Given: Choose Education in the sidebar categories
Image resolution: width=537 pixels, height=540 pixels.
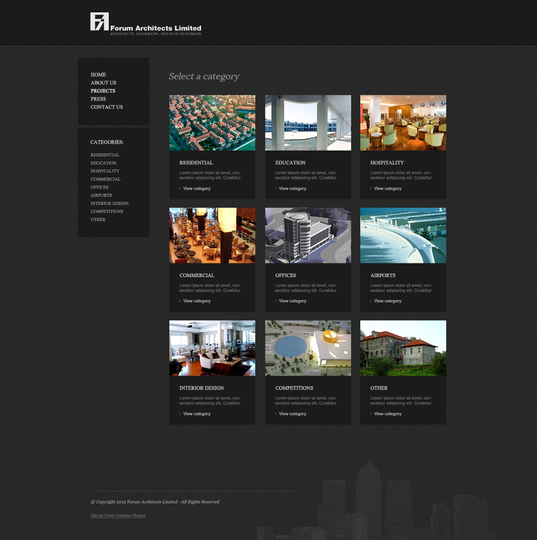Looking at the screenshot, I should pyautogui.click(x=103, y=163).
